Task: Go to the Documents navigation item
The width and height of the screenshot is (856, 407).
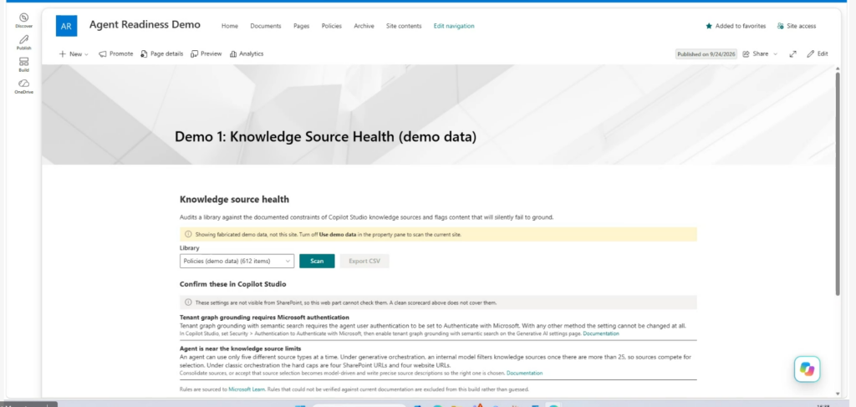Action: (265, 26)
